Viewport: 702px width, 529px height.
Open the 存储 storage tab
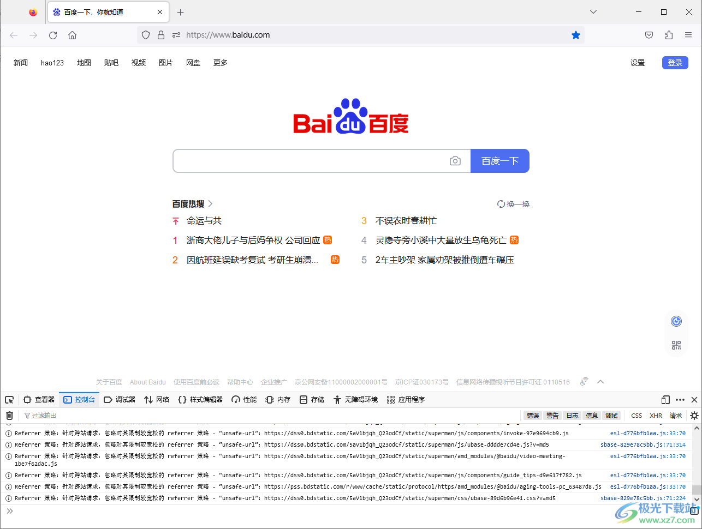pos(312,400)
